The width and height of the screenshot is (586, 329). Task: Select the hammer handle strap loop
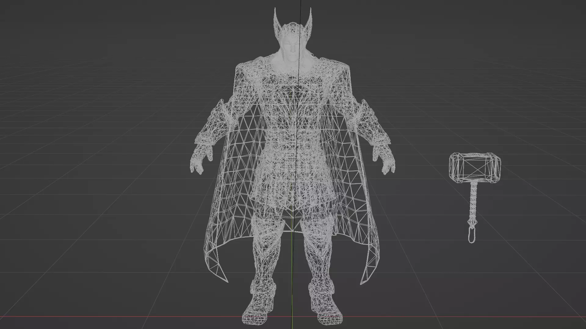pos(472,235)
